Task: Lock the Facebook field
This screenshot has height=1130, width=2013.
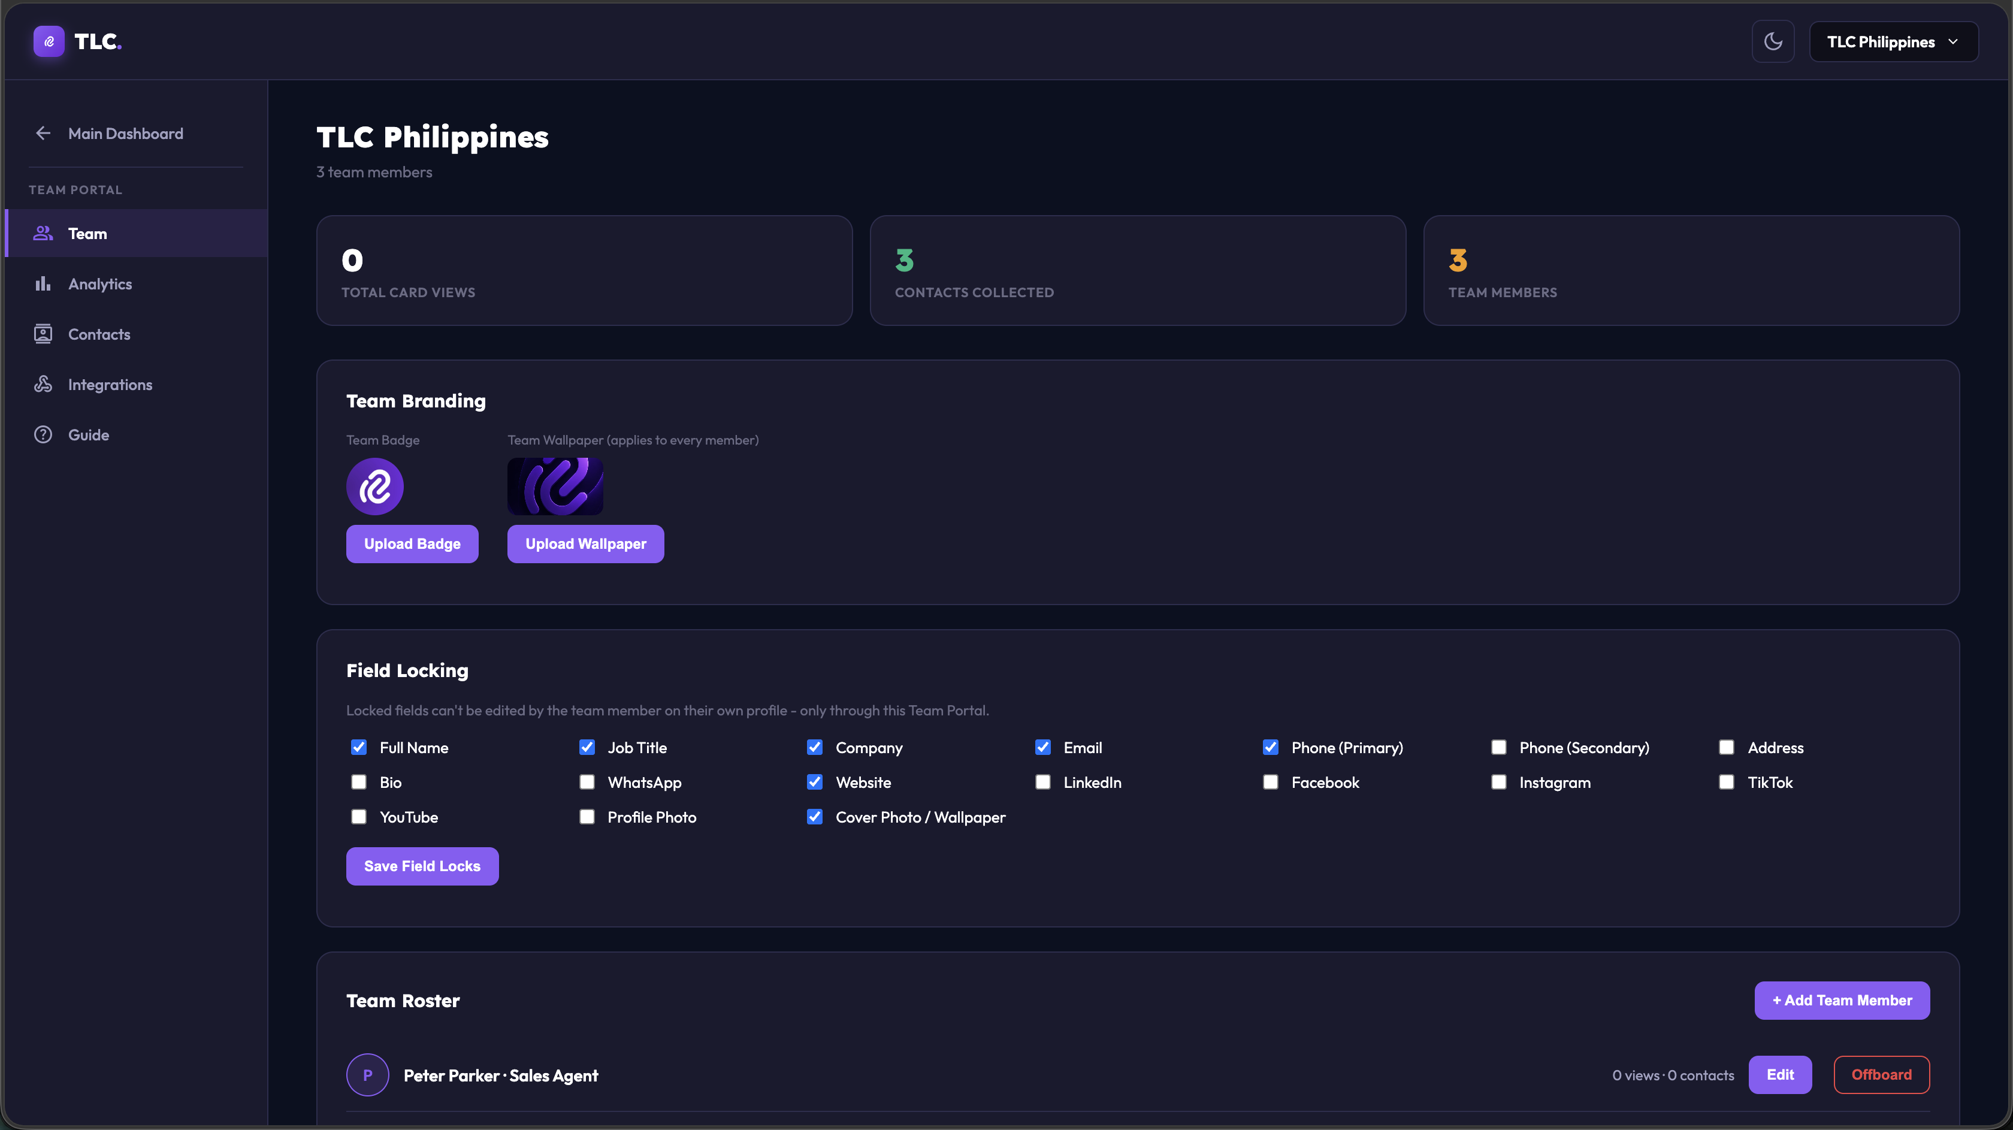Action: [x=1271, y=781]
